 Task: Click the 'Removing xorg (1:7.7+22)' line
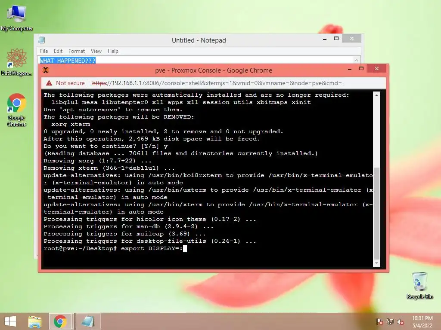[97, 161]
